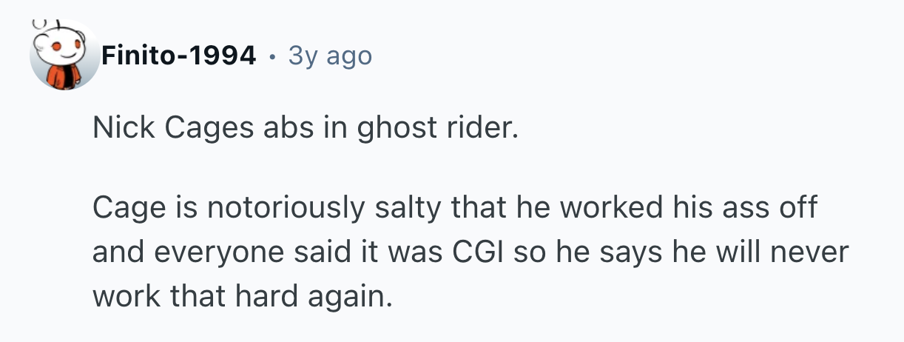Click the last line "work that hard again."
The image size is (904, 342).
(x=240, y=297)
